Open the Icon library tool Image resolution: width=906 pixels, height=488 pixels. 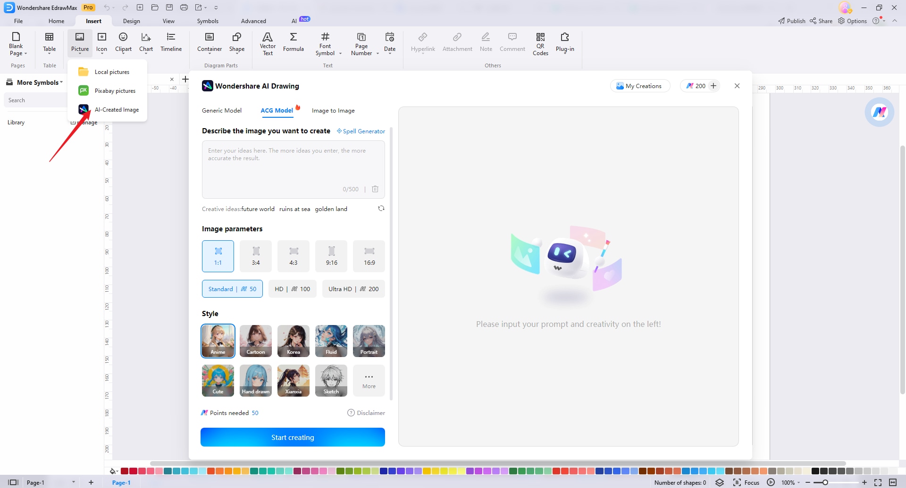pyautogui.click(x=101, y=42)
